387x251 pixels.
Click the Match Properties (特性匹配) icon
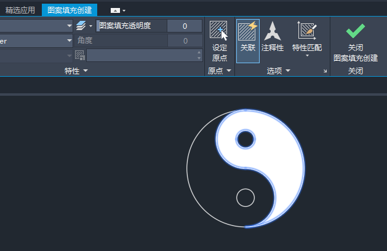pyautogui.click(x=307, y=31)
